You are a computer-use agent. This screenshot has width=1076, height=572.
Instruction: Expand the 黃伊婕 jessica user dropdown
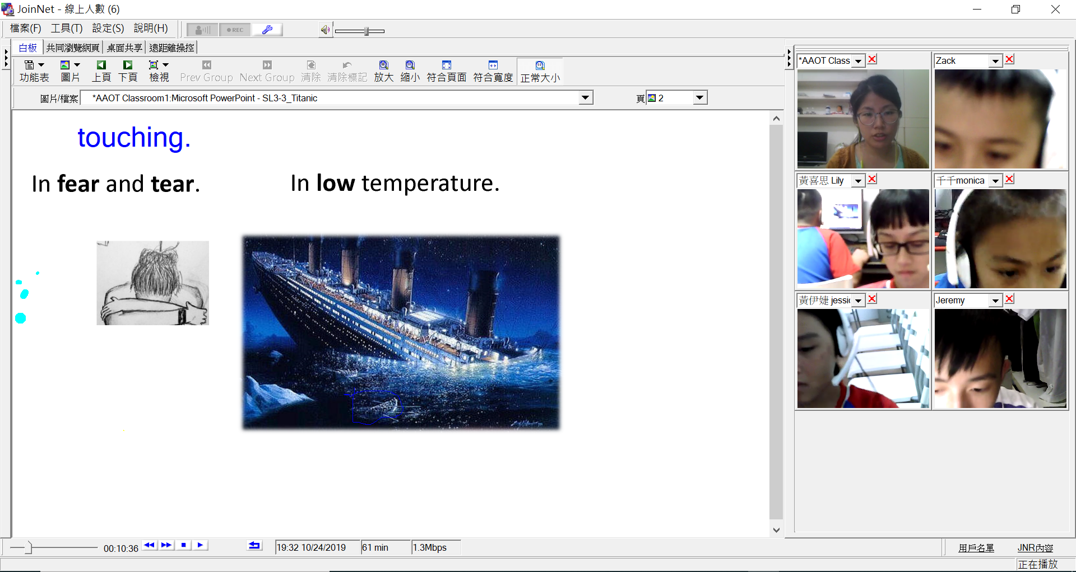858,301
